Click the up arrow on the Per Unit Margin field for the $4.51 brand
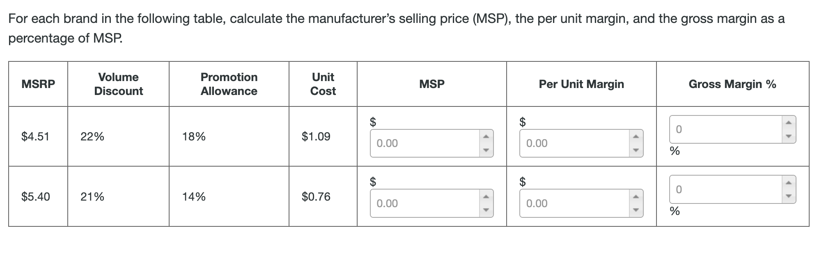The height and width of the screenshot is (253, 817). (x=636, y=136)
